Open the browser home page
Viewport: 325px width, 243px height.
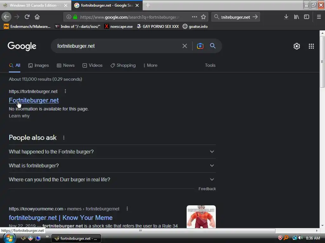(37, 17)
